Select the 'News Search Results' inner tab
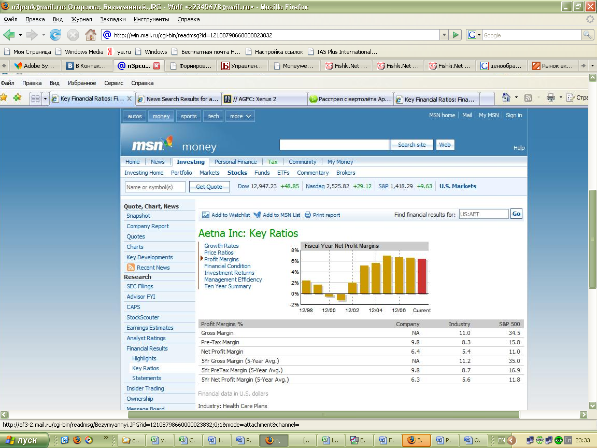 point(178,99)
